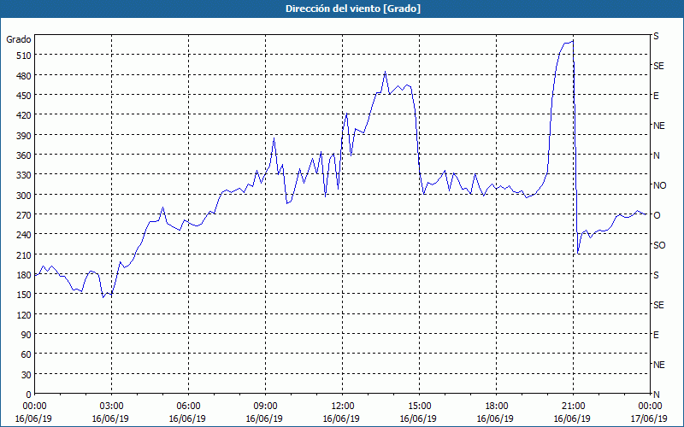This screenshot has height=427, width=684.
Task: Click the blue line's 485-degree peak after 12:00
Action: [385, 72]
